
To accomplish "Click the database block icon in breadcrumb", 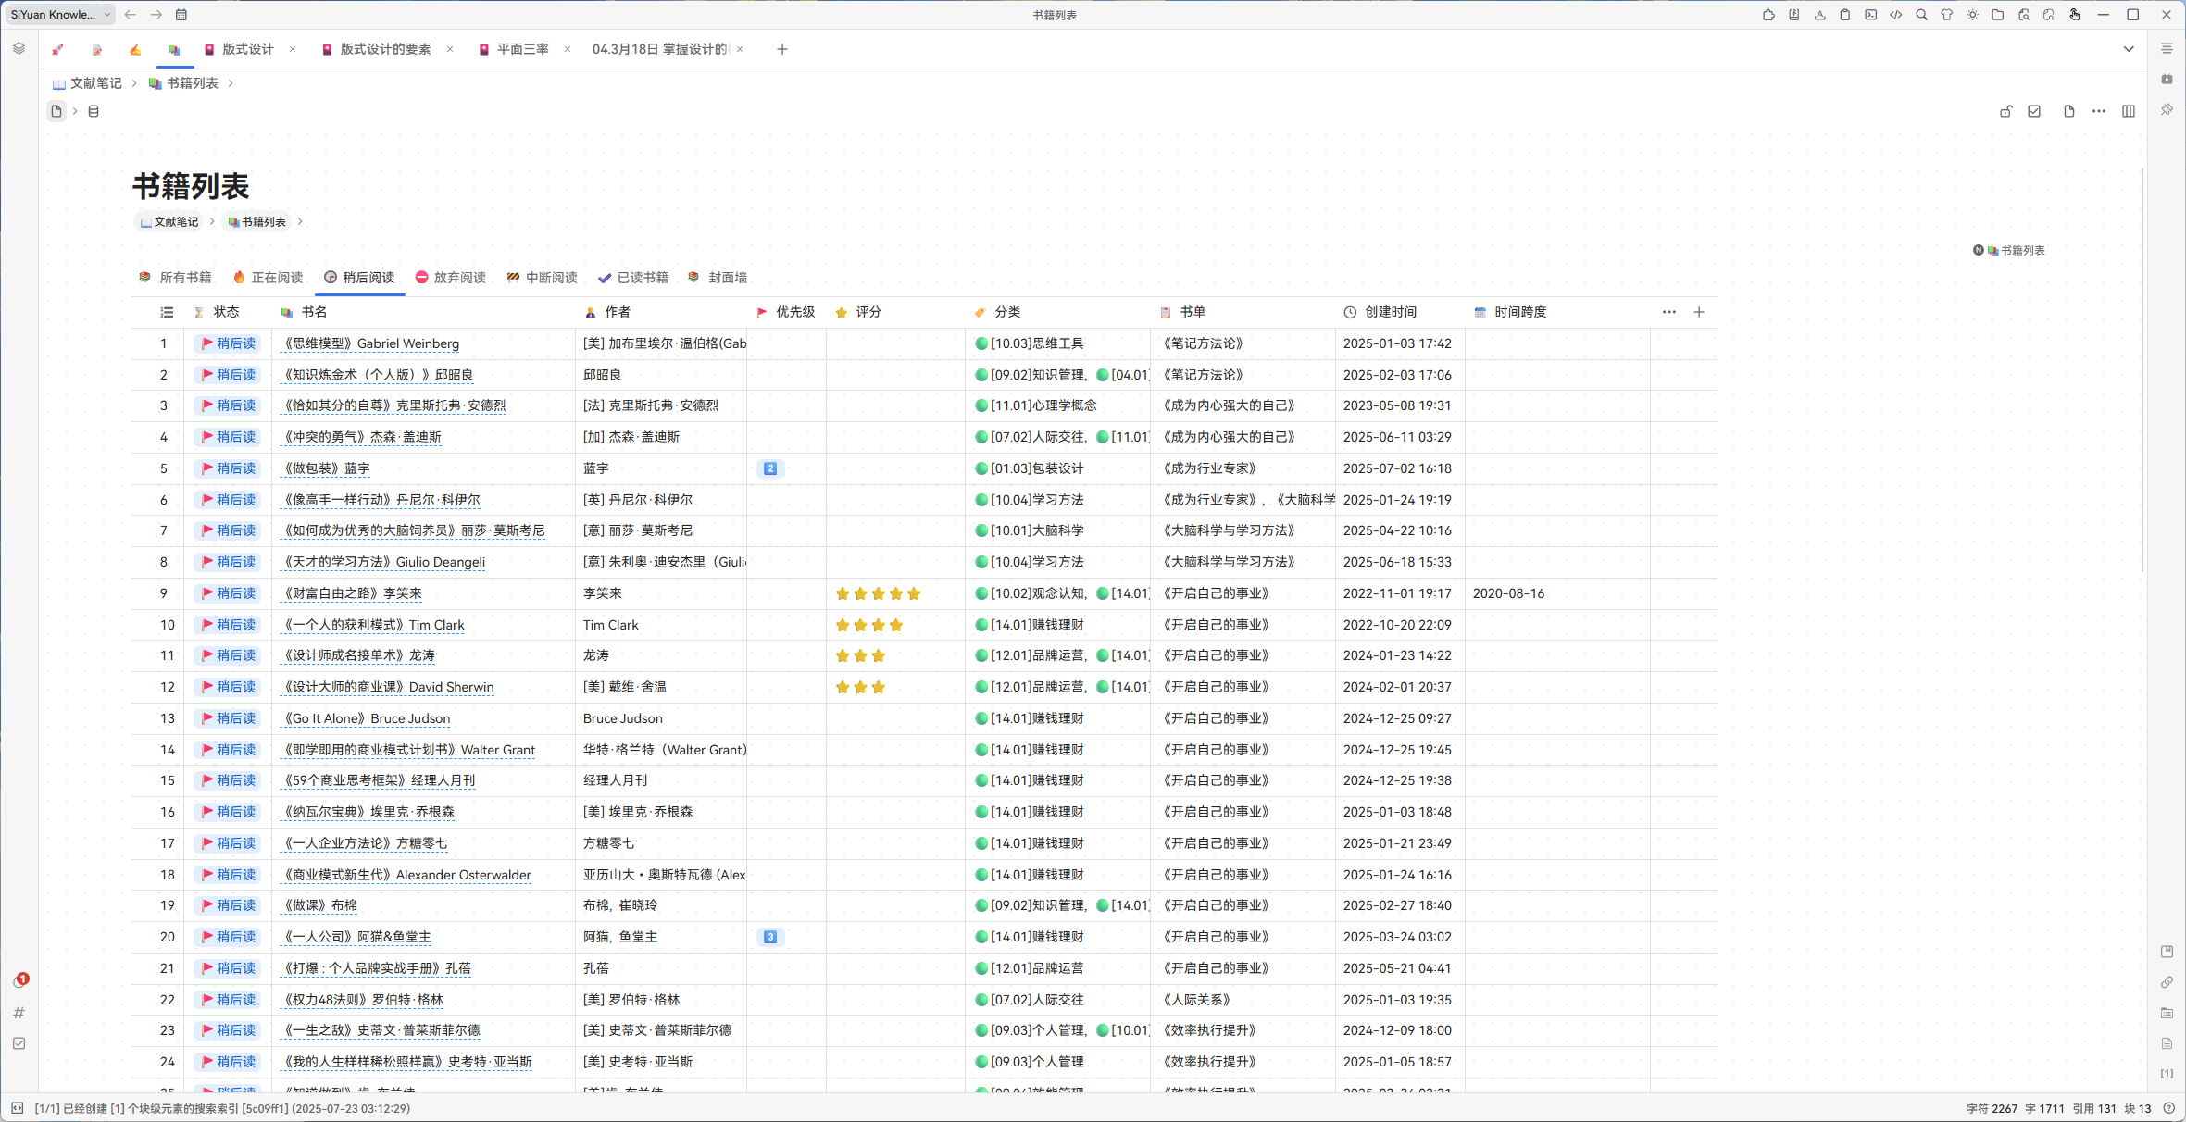I will [x=94, y=111].
